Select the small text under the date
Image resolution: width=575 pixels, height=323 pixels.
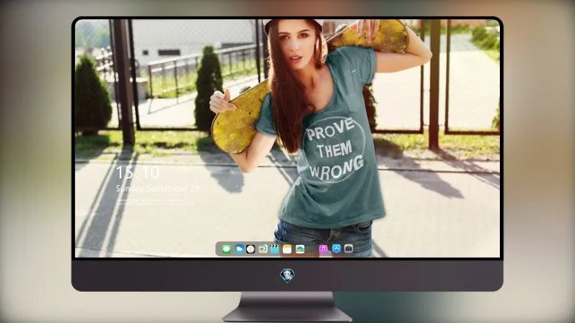(x=156, y=202)
